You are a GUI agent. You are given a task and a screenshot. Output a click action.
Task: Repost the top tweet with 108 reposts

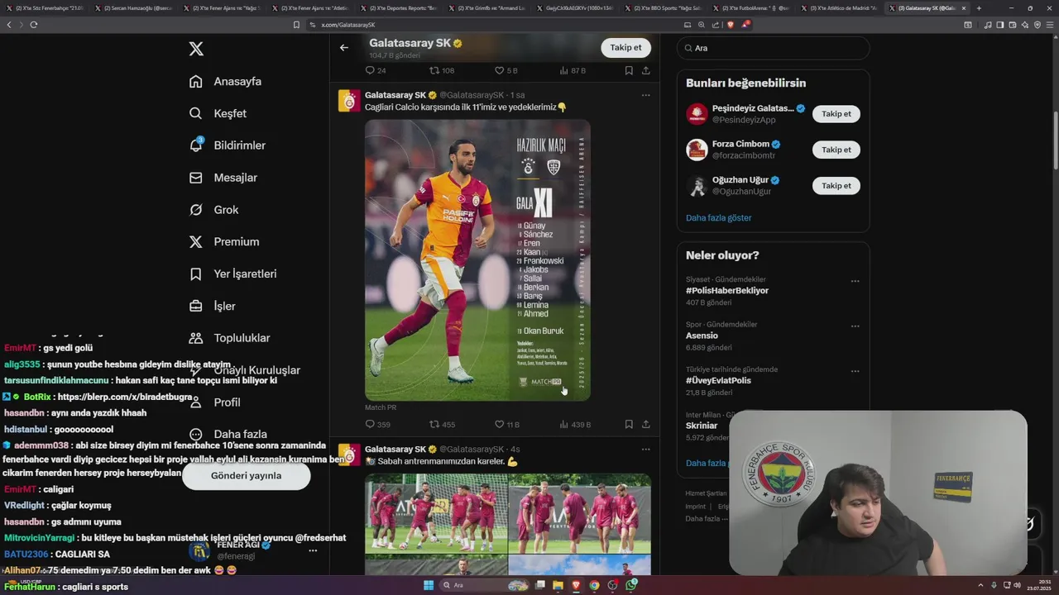[x=442, y=71]
